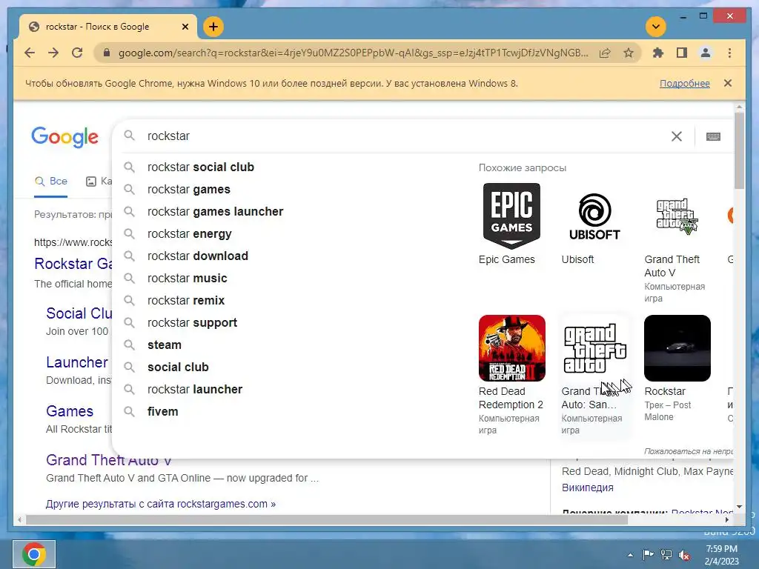Click the muted volume tray icon
The height and width of the screenshot is (569, 759).
point(684,555)
